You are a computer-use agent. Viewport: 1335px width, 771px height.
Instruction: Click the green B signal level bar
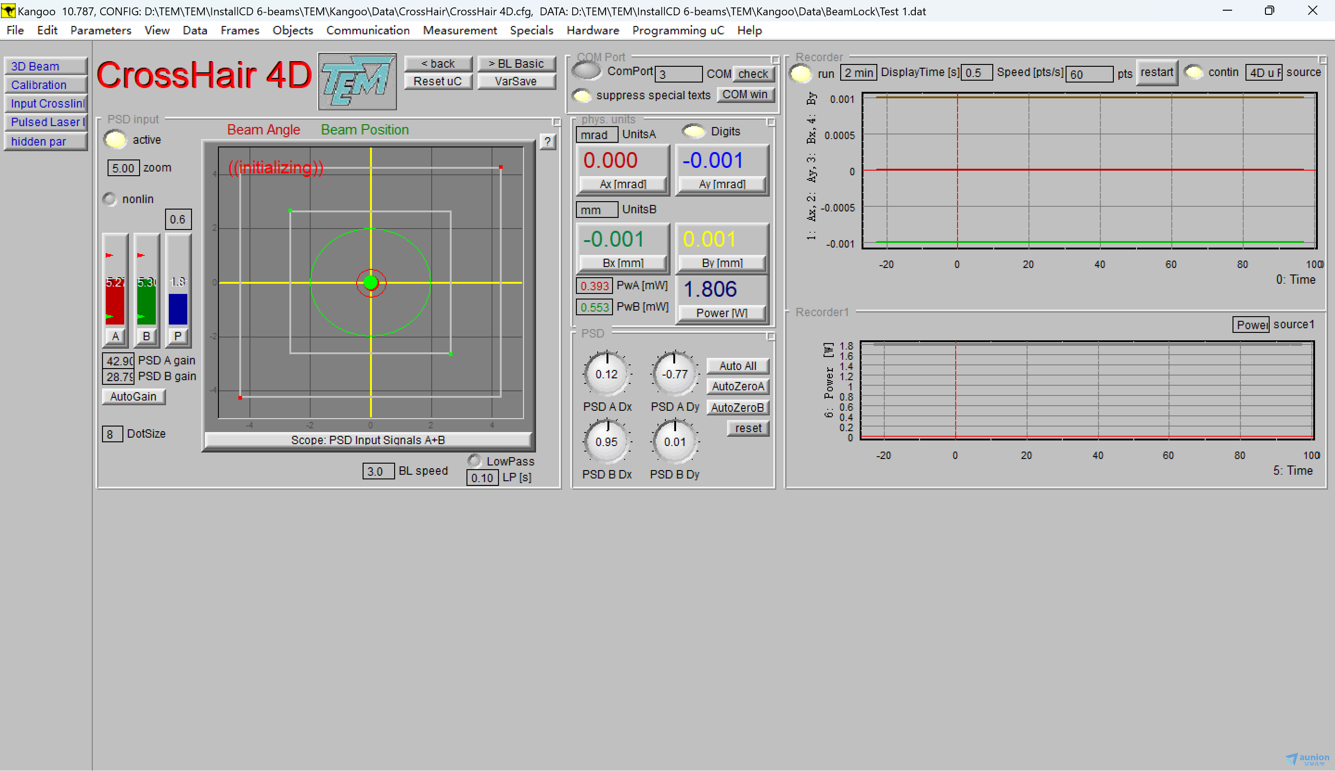point(146,301)
